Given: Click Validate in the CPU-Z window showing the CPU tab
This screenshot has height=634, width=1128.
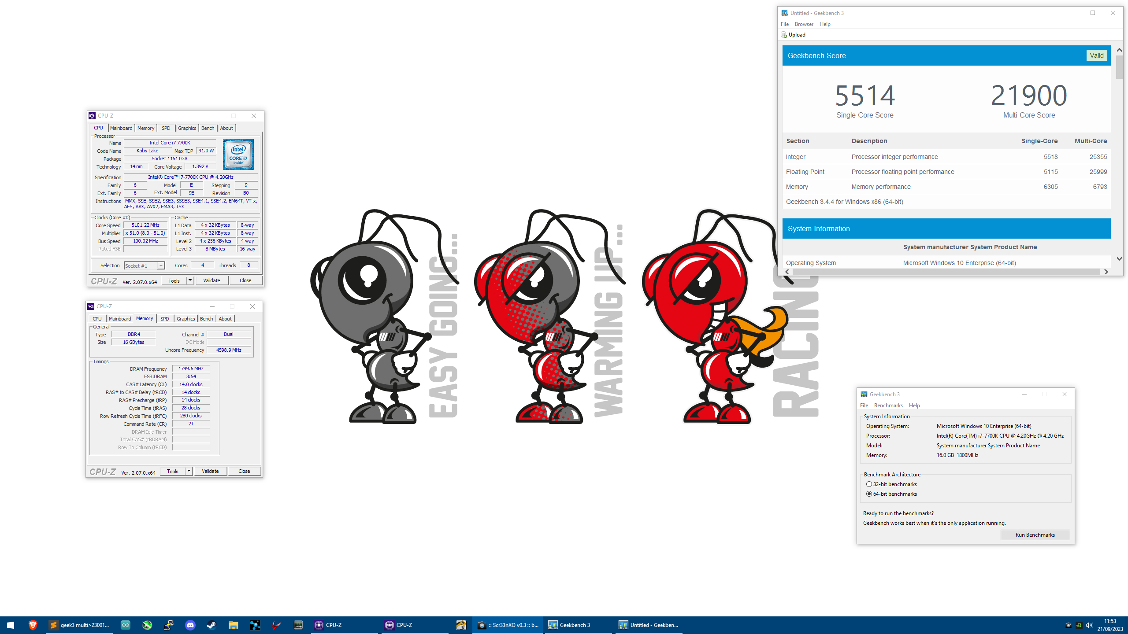Looking at the screenshot, I should [211, 280].
